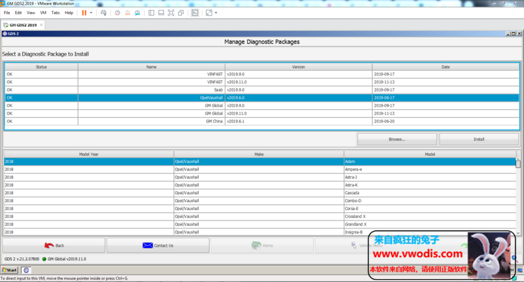Sort packages by Date column header
Screen dimensions: 524x282
point(445,67)
